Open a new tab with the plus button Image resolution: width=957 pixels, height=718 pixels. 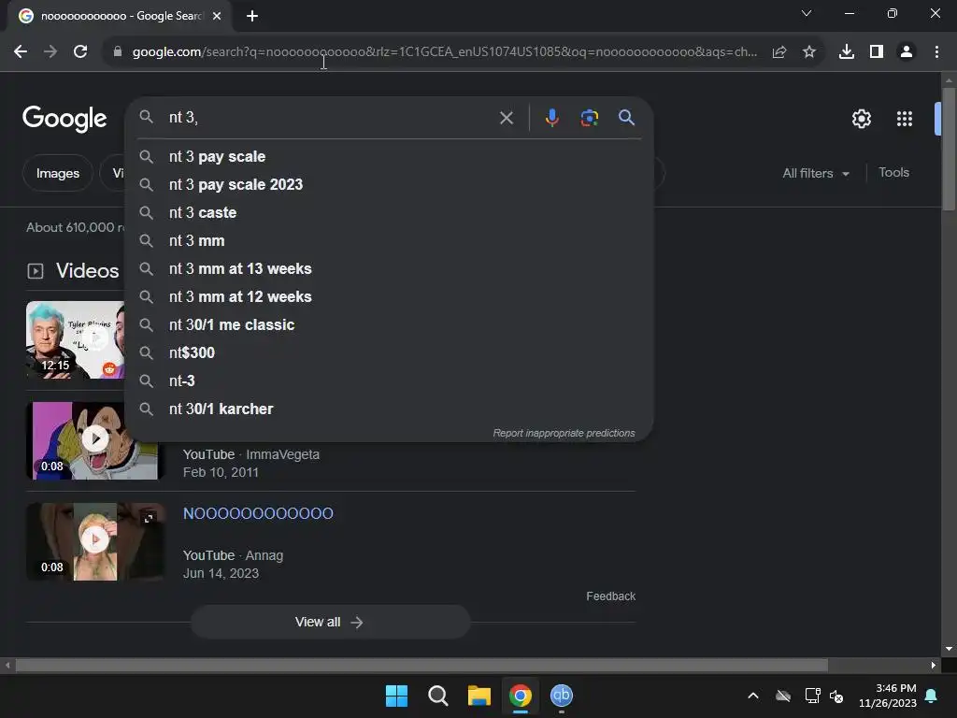[x=252, y=16]
